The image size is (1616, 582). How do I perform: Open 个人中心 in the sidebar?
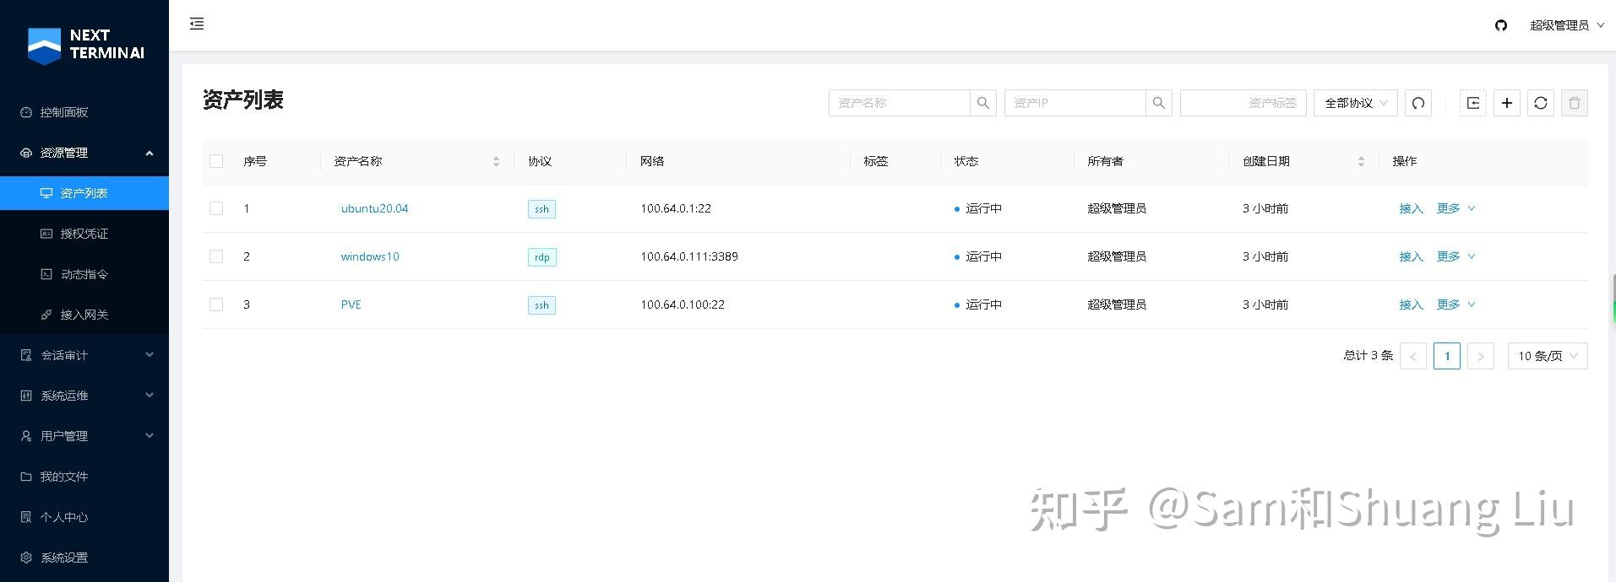point(84,517)
